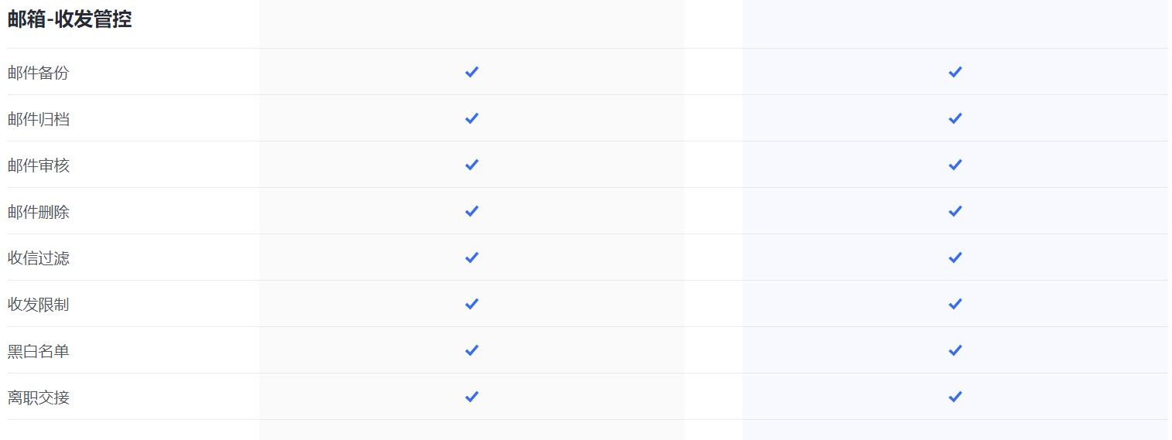Select the 收发限制 row label
Screen dimensions: 1172x440
click(x=39, y=305)
